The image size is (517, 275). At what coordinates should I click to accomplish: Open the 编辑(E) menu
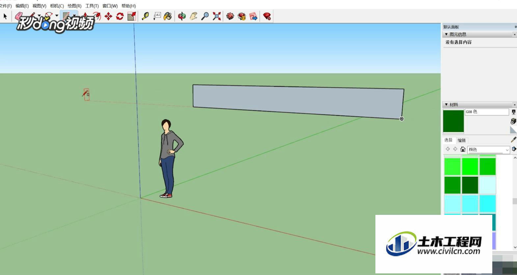point(22,6)
